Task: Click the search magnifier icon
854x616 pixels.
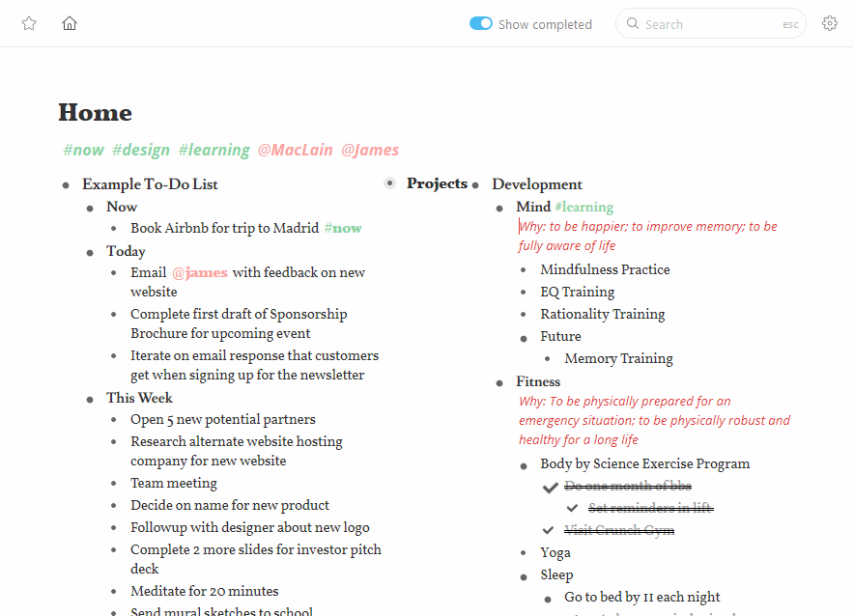Action: [x=632, y=23]
